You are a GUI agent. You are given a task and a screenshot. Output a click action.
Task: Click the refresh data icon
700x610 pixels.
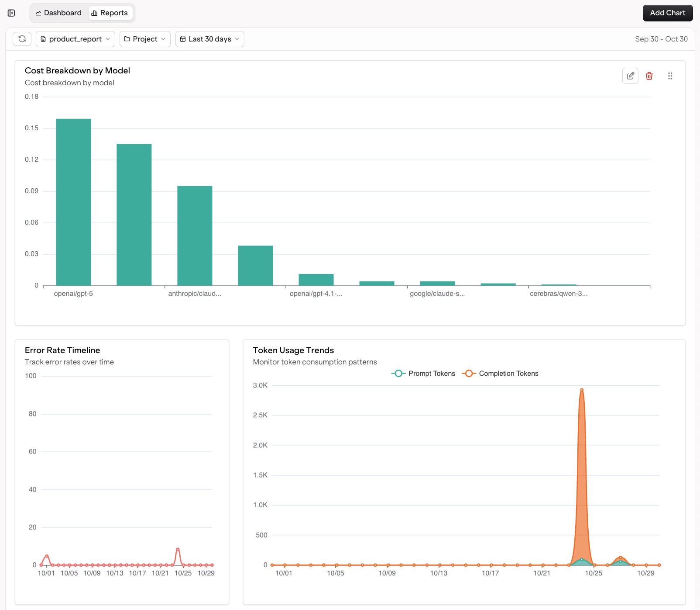pos(22,39)
